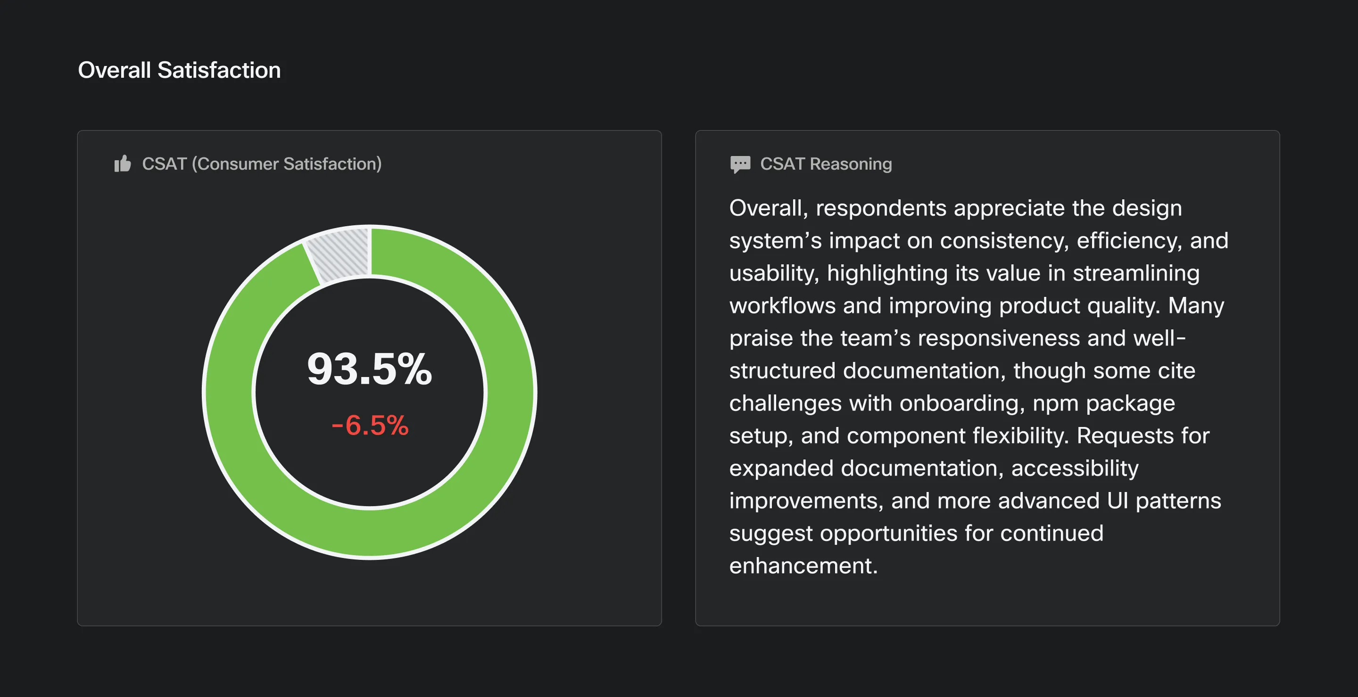
Task: Select the CSAT (Consumer Satisfaction) card title
Action: pos(262,164)
